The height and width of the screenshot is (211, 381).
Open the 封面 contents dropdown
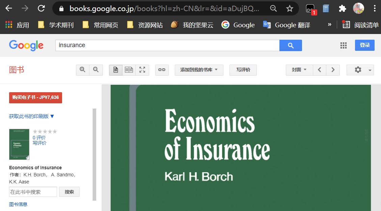tap(299, 70)
